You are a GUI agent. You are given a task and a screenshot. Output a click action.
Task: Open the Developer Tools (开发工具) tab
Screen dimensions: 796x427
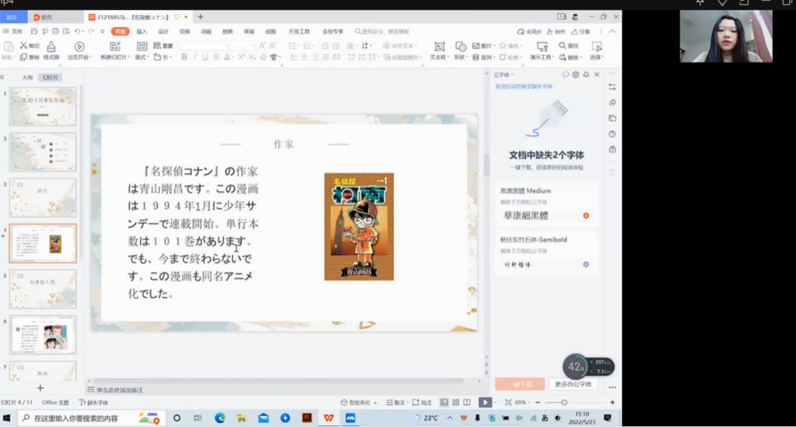299,31
